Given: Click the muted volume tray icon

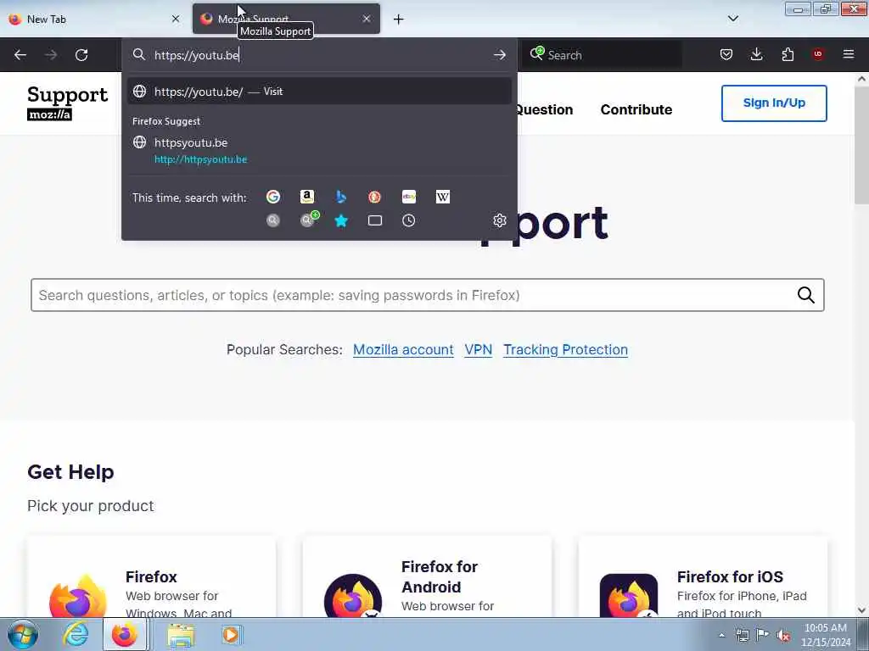Looking at the screenshot, I should (783, 635).
